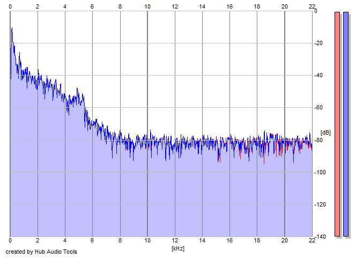Click the -40 dB axis label
The height and width of the screenshot is (258, 356).
[x=318, y=76]
